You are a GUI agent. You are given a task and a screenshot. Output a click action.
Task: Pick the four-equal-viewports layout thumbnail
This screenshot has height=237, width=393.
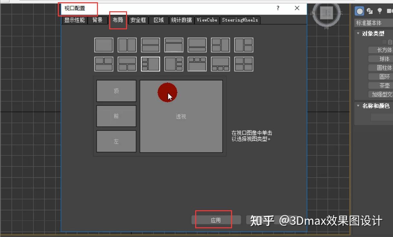coord(244,64)
